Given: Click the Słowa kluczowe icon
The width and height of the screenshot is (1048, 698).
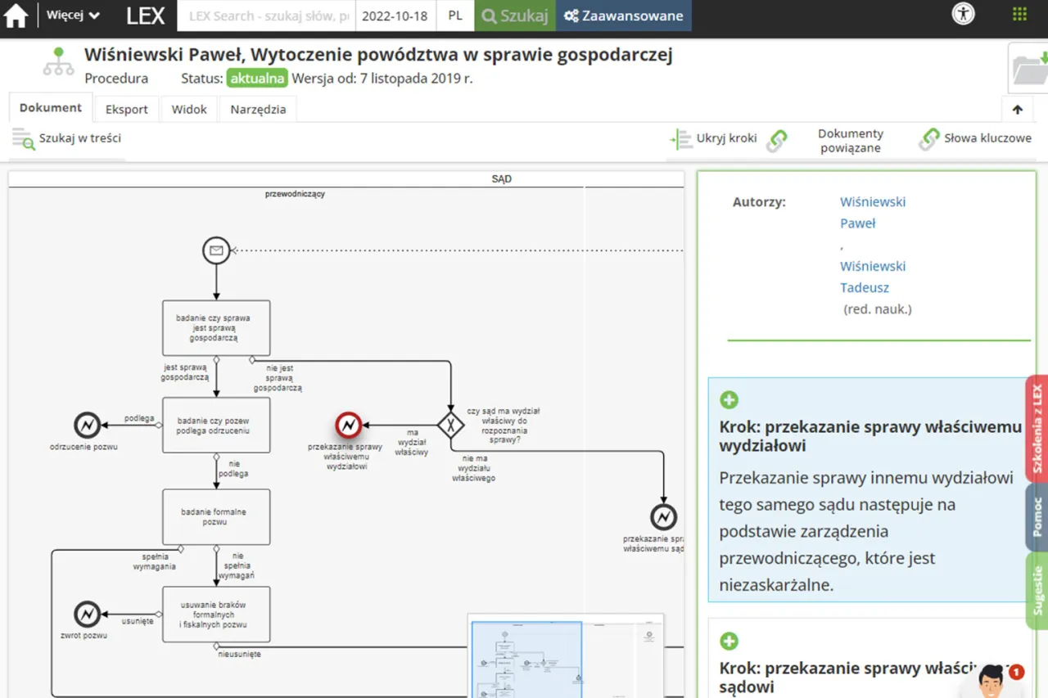Looking at the screenshot, I should [929, 139].
